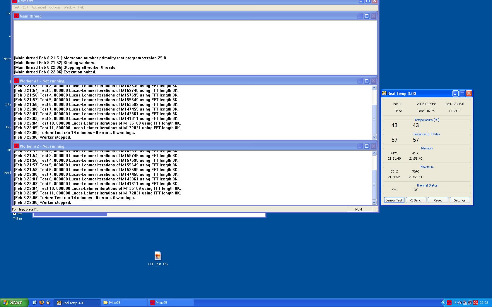Open the Options menu
This screenshot has height=307, width=492.
[54, 7]
